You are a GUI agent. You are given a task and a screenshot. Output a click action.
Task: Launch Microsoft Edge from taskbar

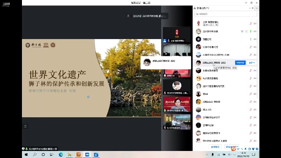61,154
